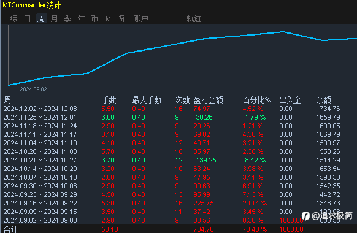
Task: Select the 币 currency tab
Action: click(x=94, y=18)
